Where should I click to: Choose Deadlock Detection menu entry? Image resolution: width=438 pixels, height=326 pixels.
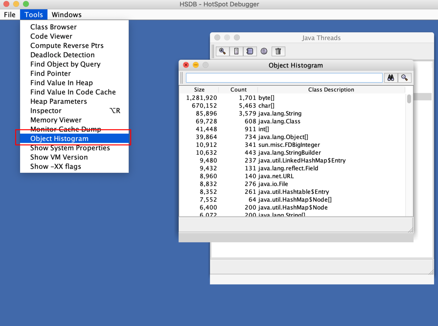[x=62, y=55]
